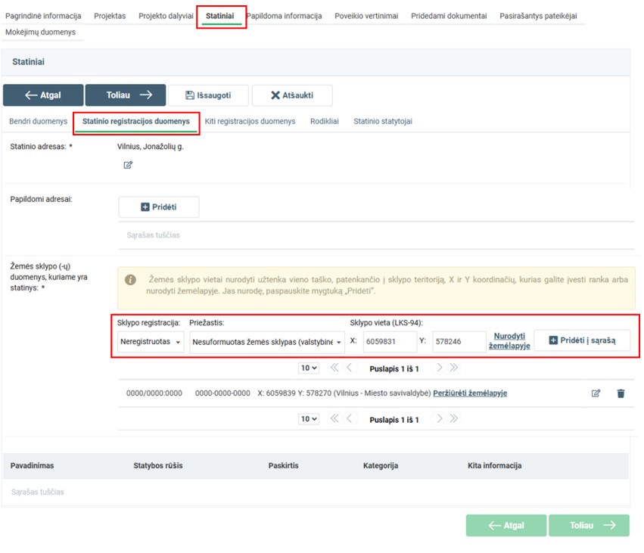The height and width of the screenshot is (553, 644).
Task: Click Išsaugoti save button
Action: (x=208, y=95)
